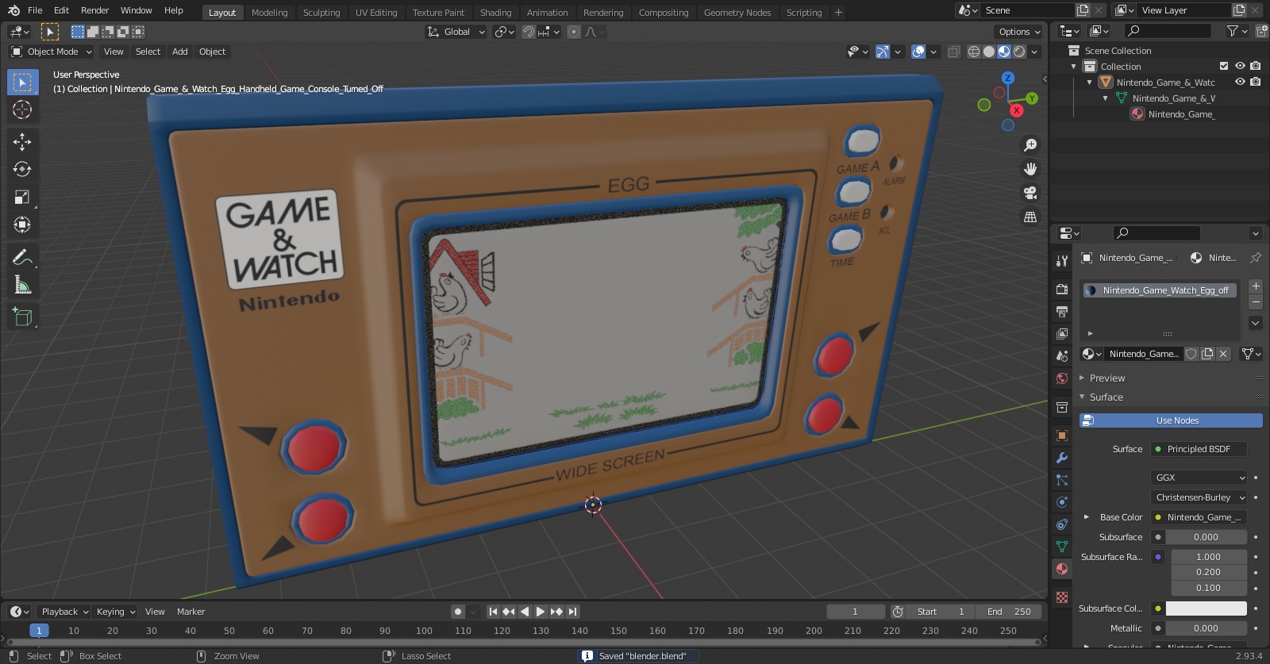Open the File menu
Screen dimensions: 1270x664
35,10
